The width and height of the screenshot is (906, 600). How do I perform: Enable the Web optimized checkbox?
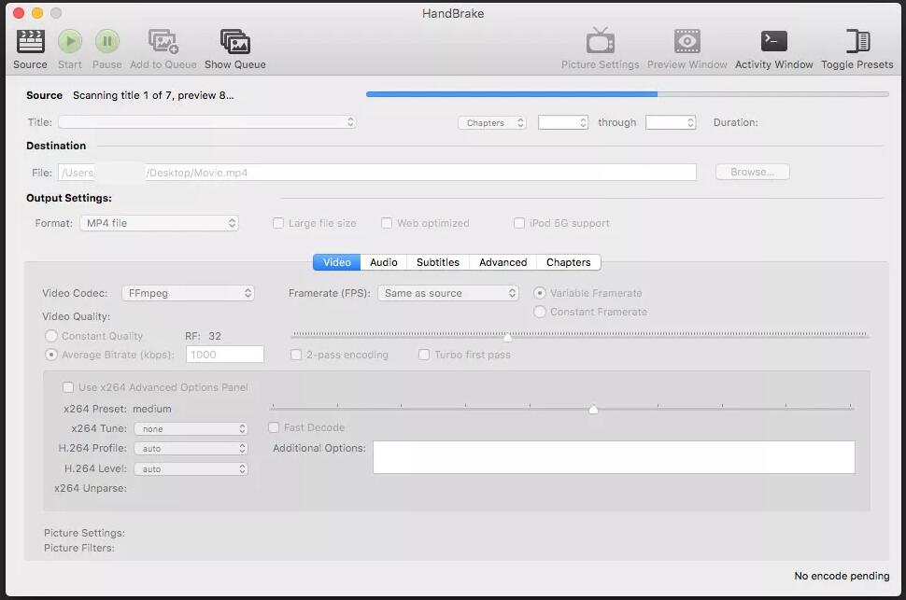pyautogui.click(x=387, y=223)
